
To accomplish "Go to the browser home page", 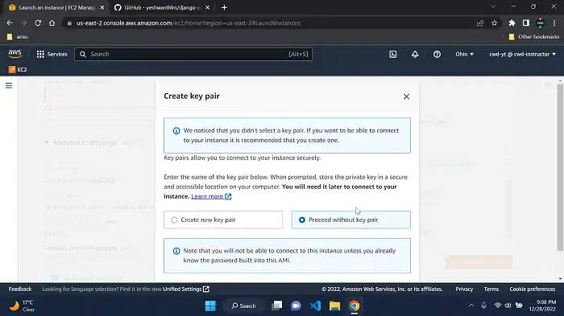I will [52, 23].
